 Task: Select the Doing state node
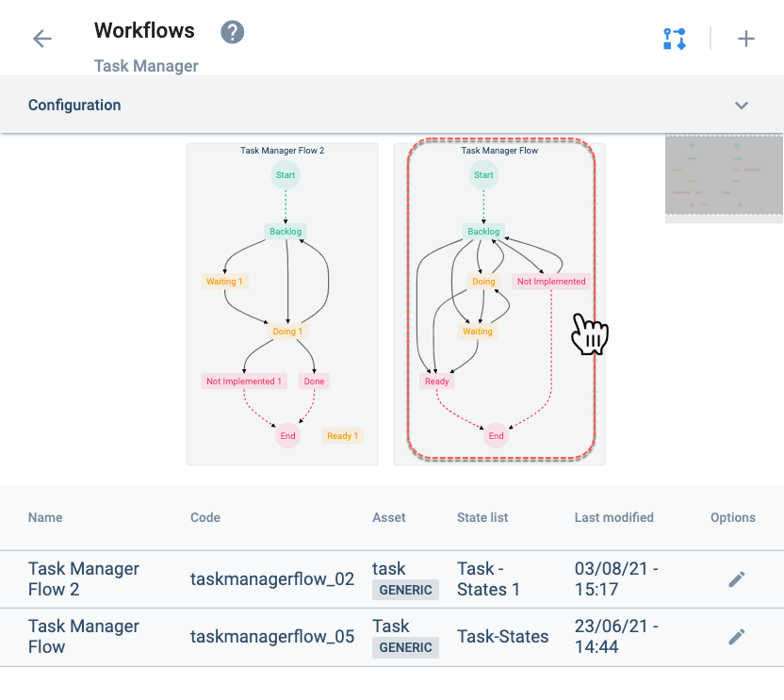(483, 282)
